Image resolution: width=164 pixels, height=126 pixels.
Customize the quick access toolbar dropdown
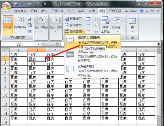click(45, 4)
